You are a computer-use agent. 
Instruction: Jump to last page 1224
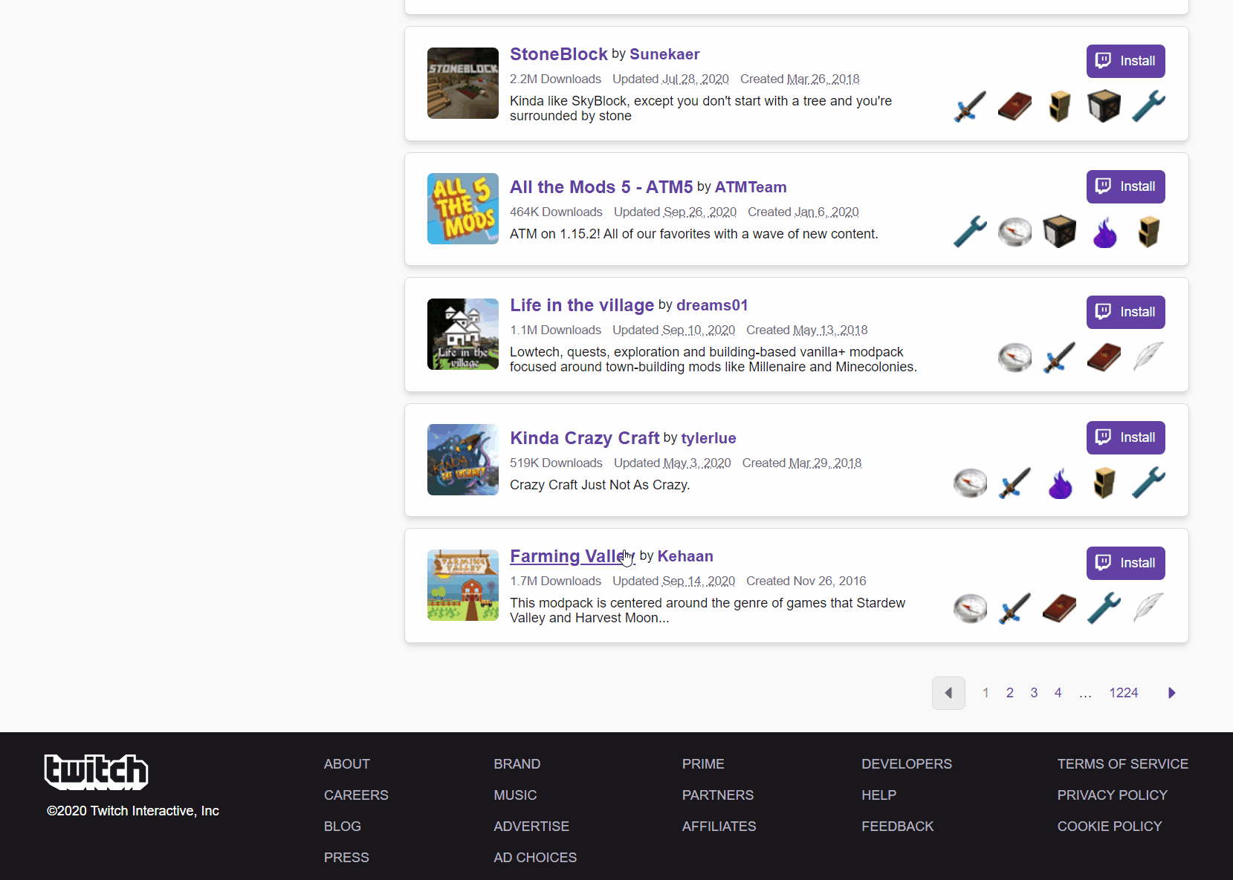(x=1124, y=693)
